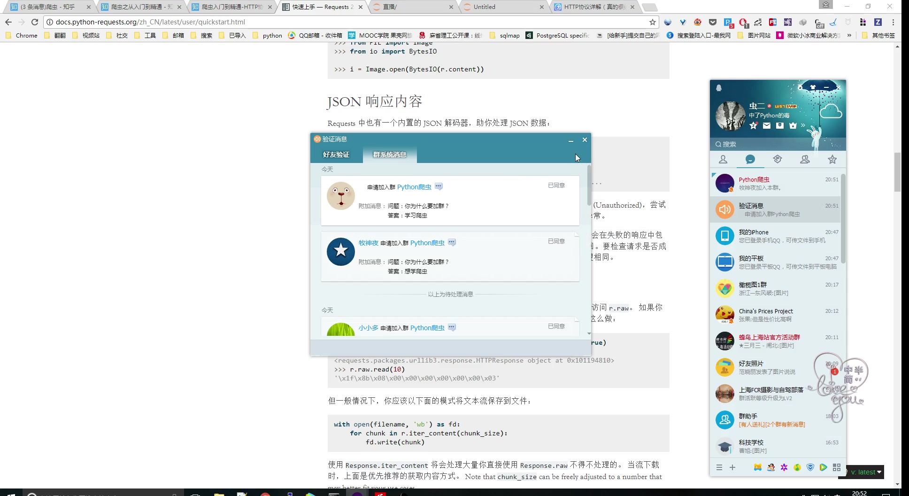909x496 pixels.
Task: Expand the v: latest docs version selector
Action: (x=866, y=472)
